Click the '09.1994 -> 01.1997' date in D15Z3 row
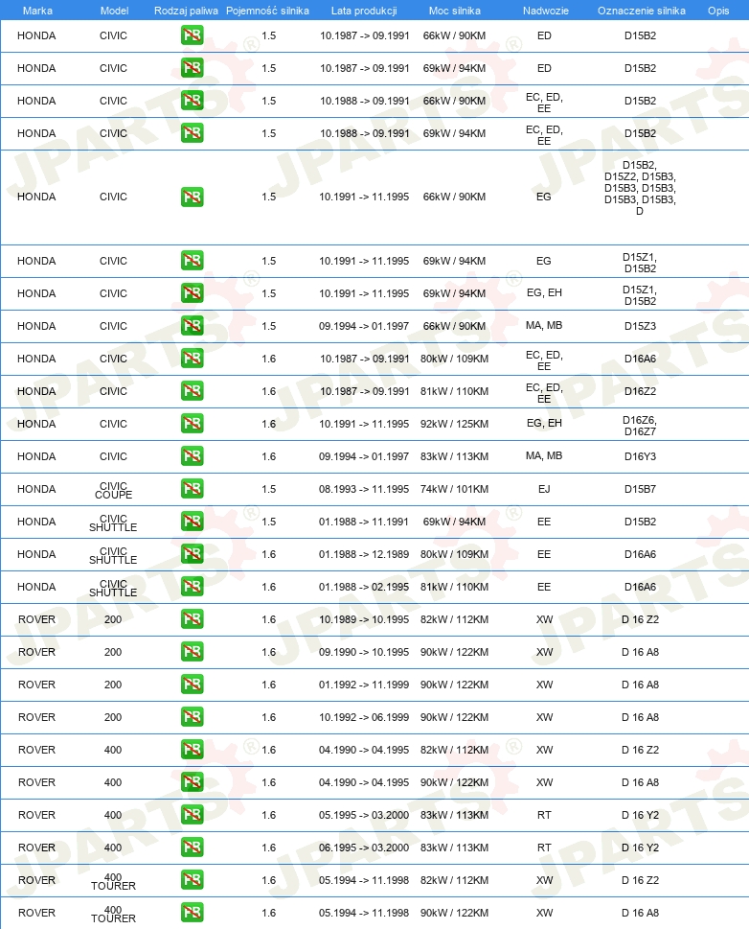This screenshot has width=749, height=929. coord(364,326)
